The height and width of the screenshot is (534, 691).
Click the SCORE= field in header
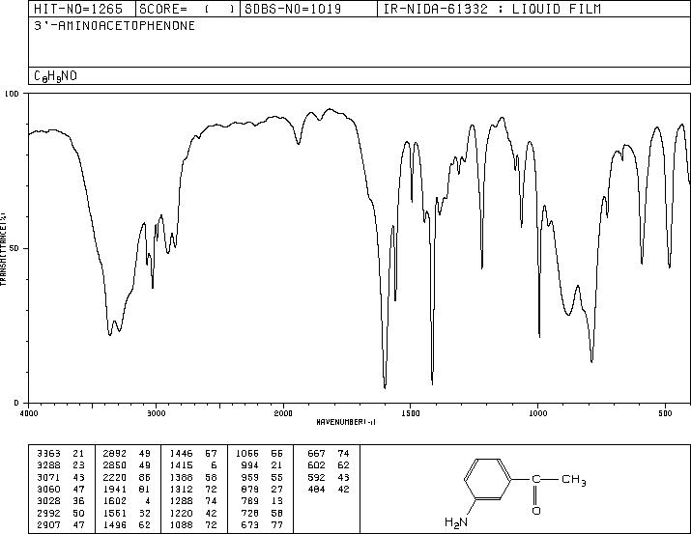187,9
